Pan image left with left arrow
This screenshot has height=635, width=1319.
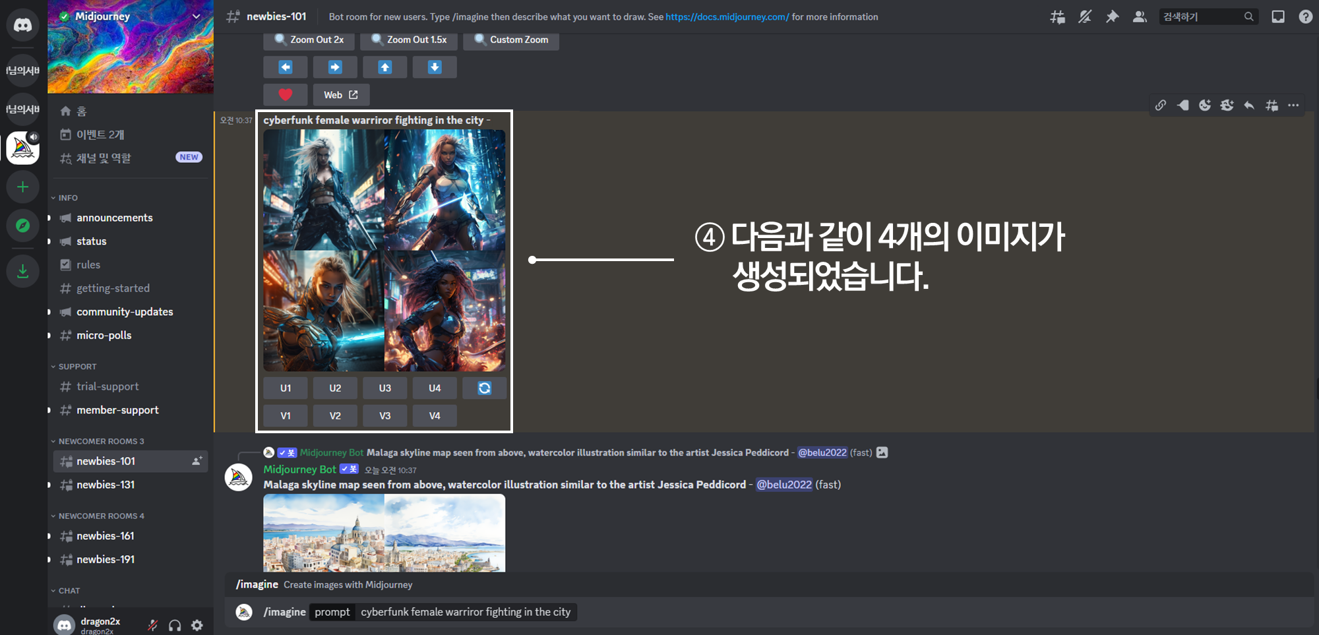286,67
